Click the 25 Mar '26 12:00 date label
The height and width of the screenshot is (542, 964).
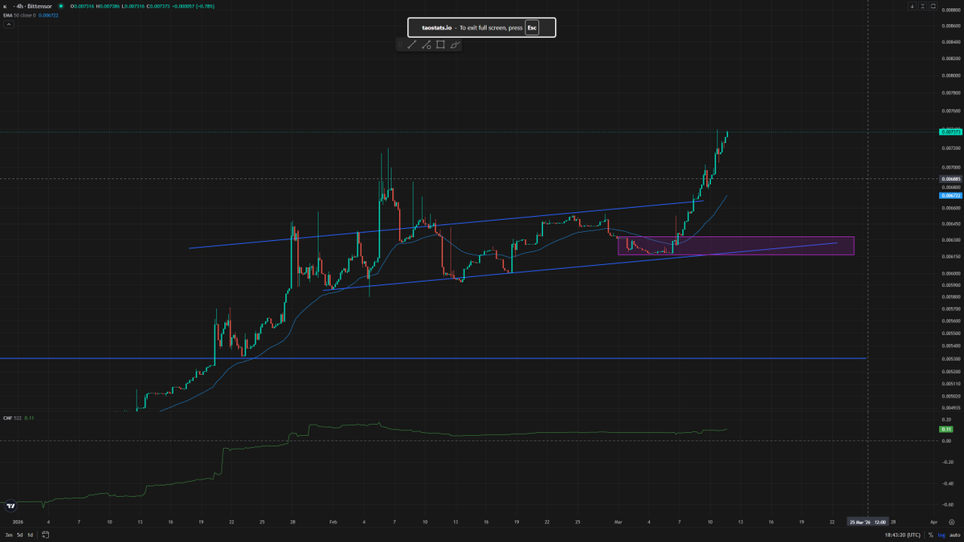868,521
